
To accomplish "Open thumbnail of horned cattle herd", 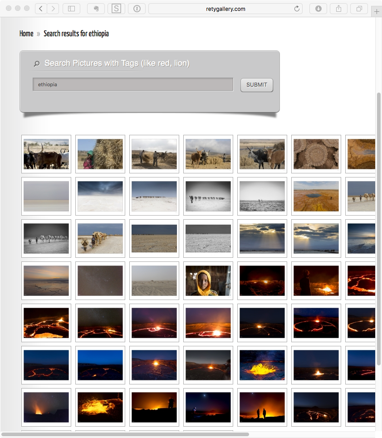I will pos(46,154).
